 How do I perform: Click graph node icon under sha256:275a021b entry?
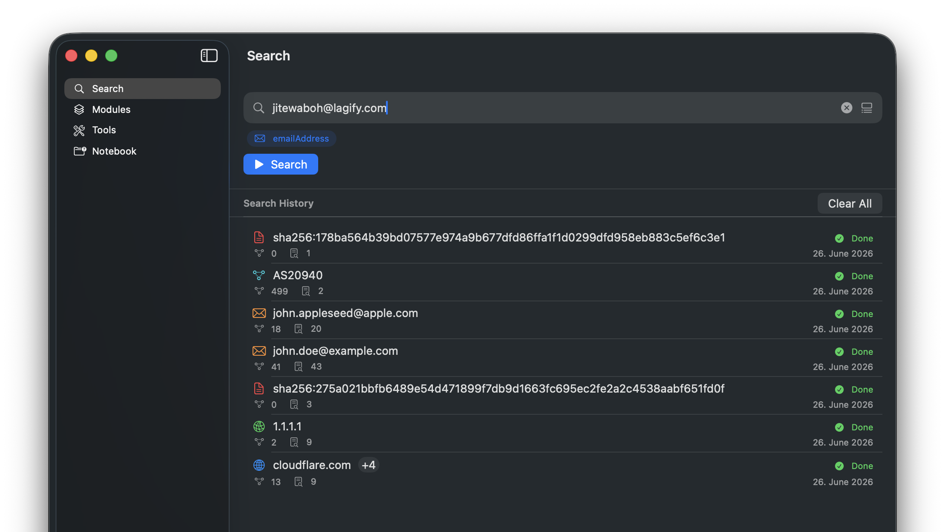[259, 404]
